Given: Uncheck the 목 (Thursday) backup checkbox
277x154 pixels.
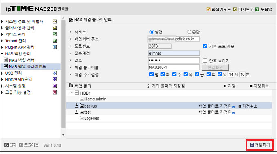Looking at the screenshot, I should 186,74.
